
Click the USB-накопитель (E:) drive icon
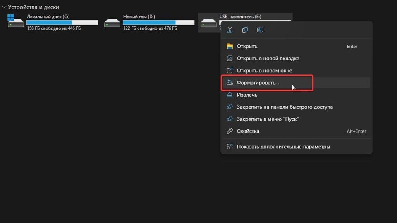208,22
